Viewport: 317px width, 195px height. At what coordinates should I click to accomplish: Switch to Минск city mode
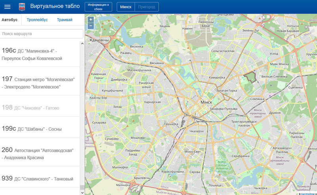point(126,7)
